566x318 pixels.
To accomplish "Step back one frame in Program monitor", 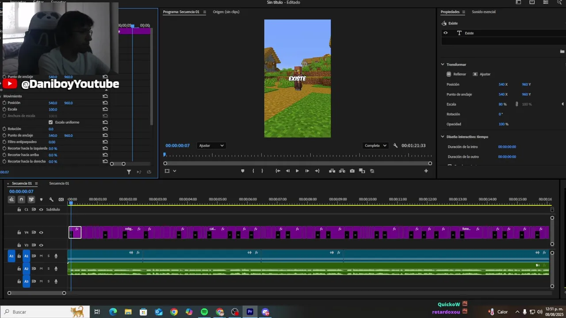I will 288,171.
